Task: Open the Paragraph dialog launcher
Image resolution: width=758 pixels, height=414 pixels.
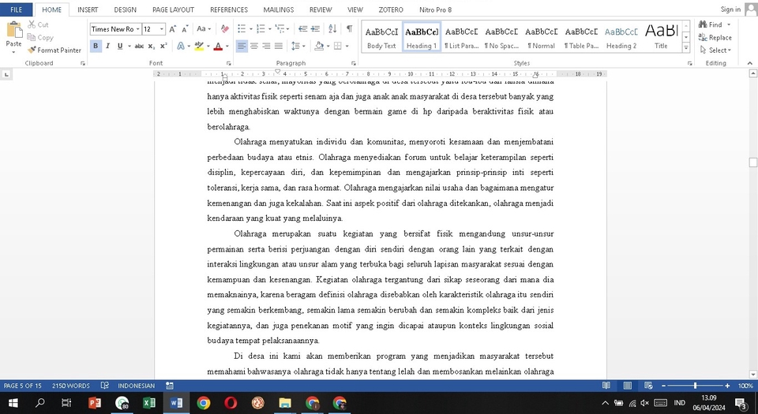Action: point(354,63)
